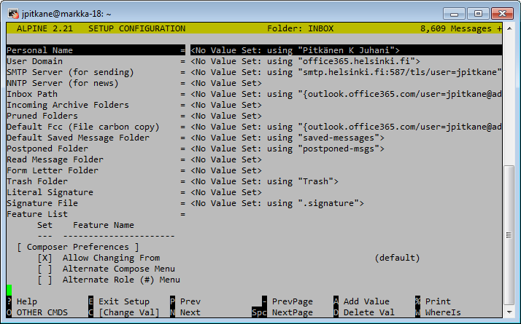Select Feature List heading
This screenshot has width=521, height=324.
click(37, 214)
